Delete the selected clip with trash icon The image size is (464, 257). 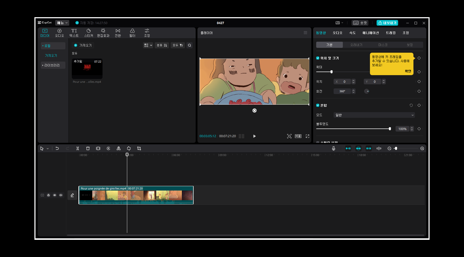pyautogui.click(x=88, y=148)
